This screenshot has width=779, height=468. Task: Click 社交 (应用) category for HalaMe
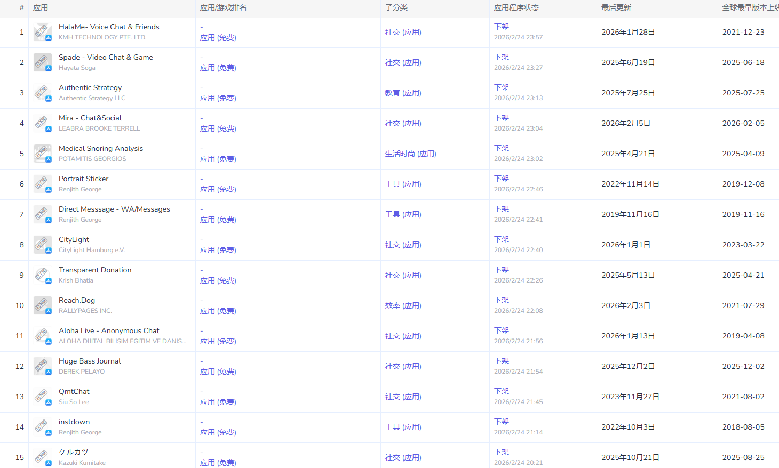tap(403, 32)
